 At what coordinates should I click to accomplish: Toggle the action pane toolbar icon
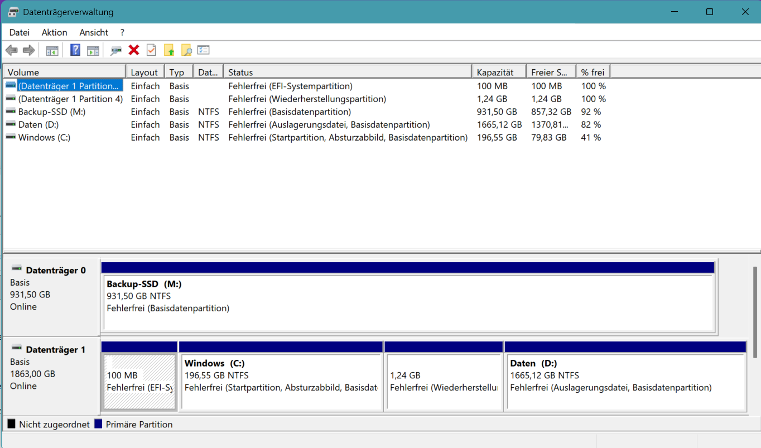(93, 50)
